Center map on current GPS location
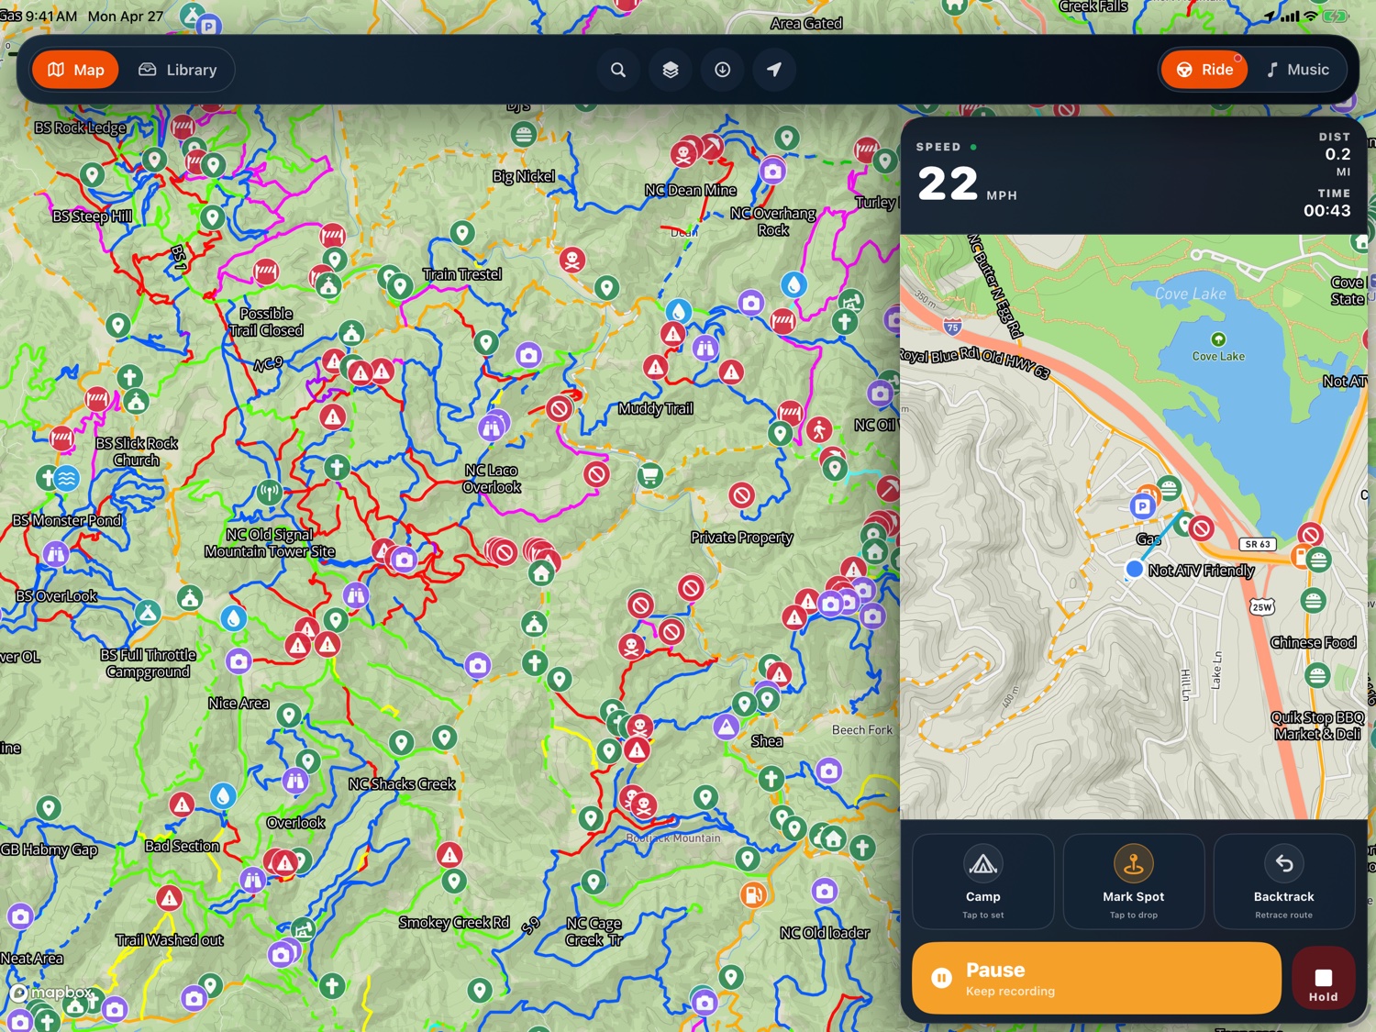1376x1032 pixels. click(774, 70)
